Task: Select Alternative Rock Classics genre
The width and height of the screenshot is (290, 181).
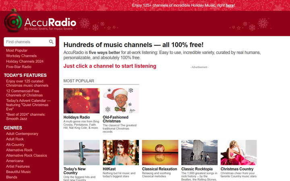Action: pyautogui.click(x=27, y=155)
